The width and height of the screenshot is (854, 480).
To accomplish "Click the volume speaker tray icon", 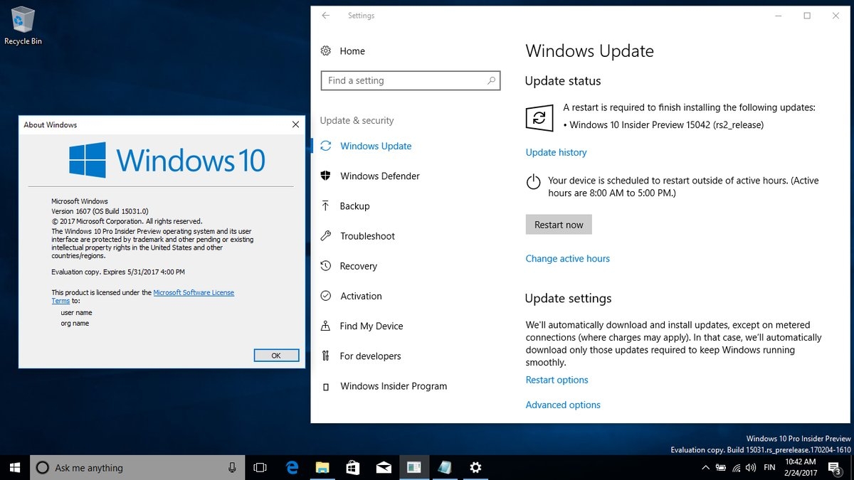I will click(750, 467).
